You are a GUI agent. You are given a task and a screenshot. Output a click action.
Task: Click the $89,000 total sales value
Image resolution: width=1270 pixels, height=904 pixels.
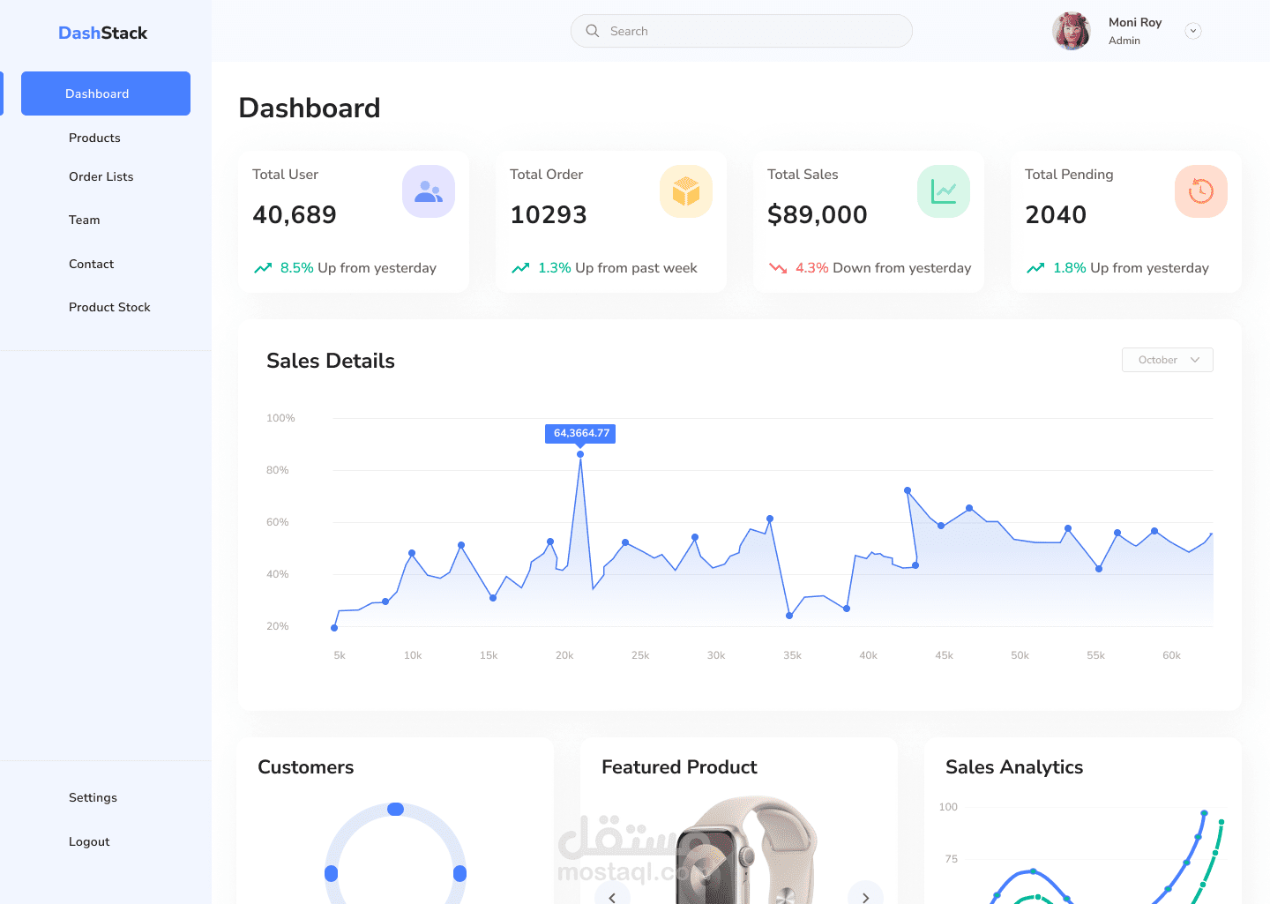818,214
